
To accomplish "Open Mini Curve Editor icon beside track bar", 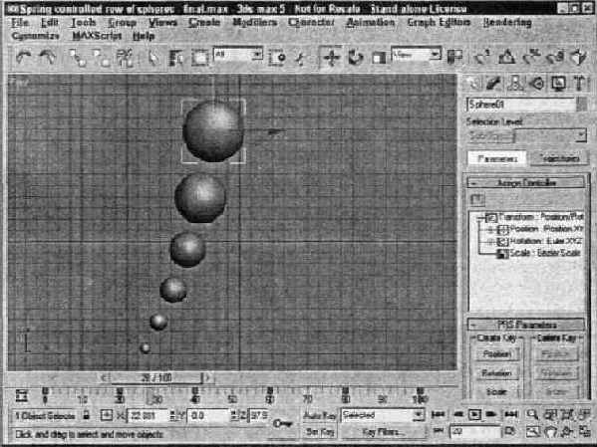I will point(22,395).
